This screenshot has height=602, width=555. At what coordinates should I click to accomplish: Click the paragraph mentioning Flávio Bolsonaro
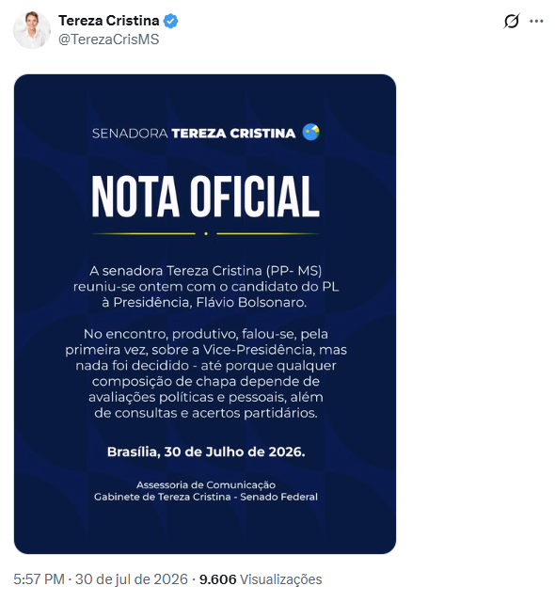tap(206, 286)
